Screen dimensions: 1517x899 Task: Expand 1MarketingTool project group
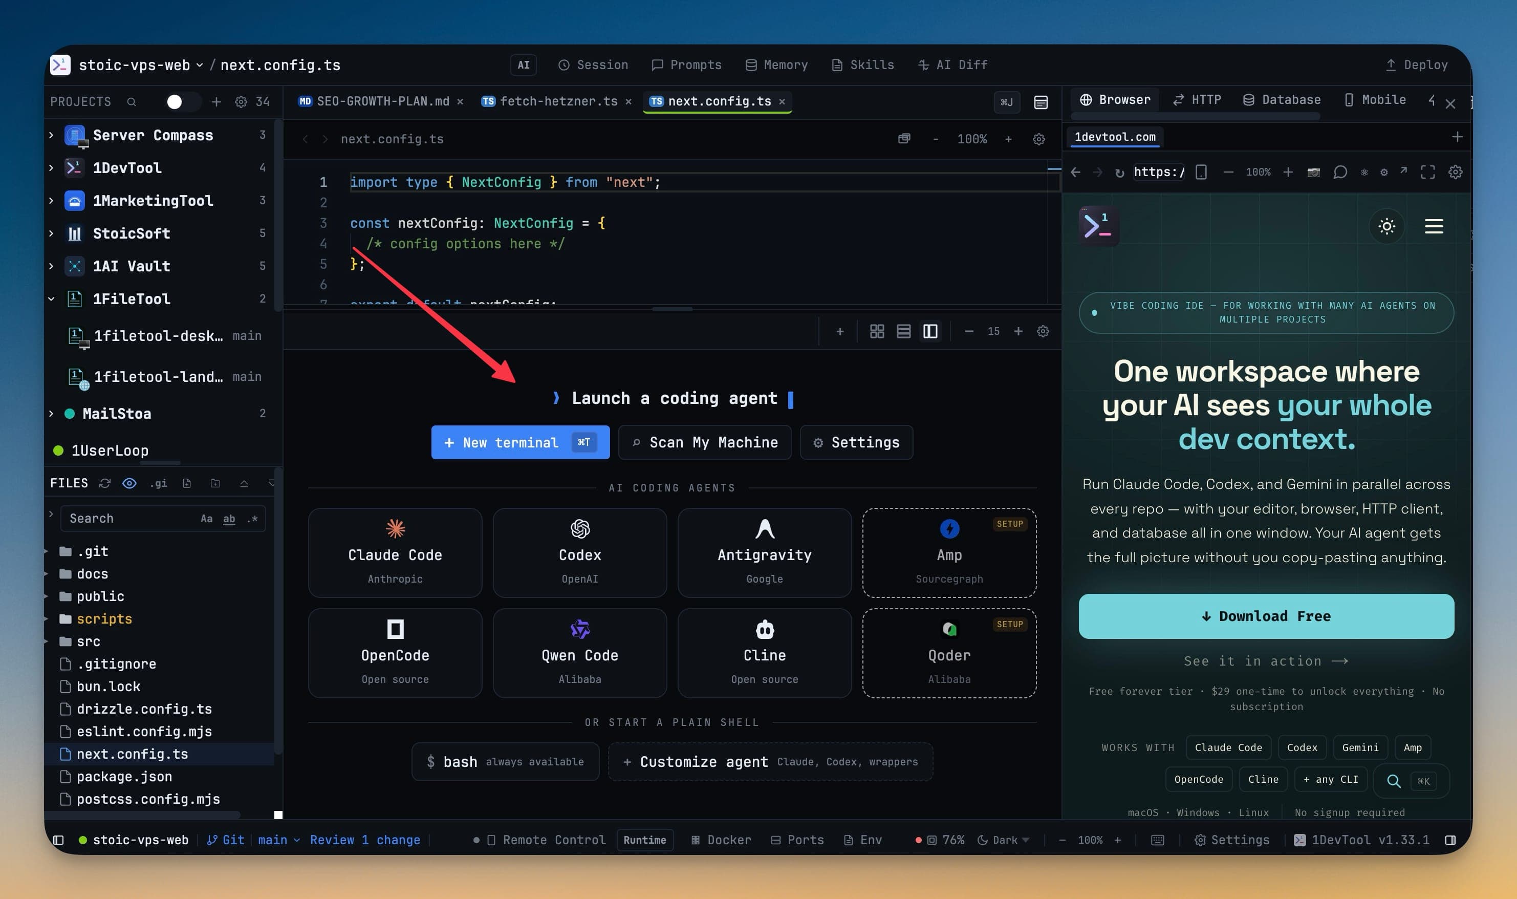(52, 201)
